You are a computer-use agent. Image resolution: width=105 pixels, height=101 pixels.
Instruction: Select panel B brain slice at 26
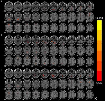pyautogui.click(x=45, y=61)
